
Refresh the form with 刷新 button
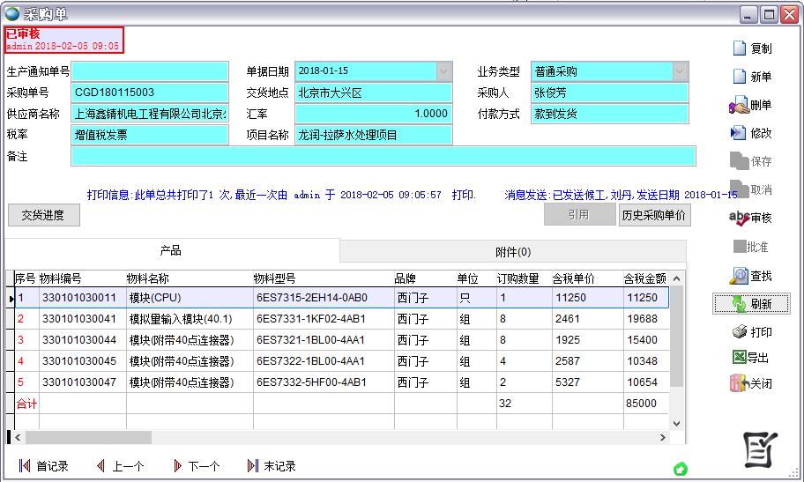click(750, 304)
